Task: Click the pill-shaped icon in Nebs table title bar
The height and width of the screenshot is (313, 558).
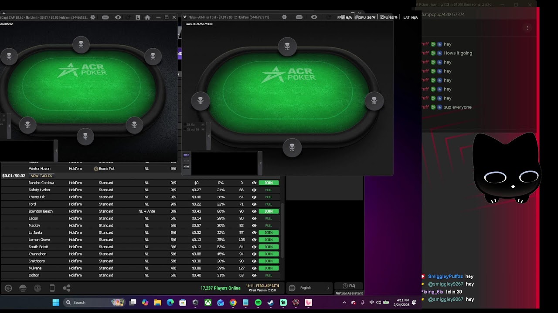Action: pyautogui.click(x=299, y=17)
